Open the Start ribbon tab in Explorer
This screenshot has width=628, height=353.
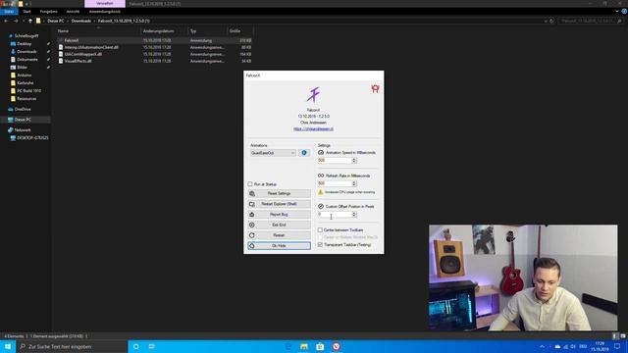coord(26,12)
